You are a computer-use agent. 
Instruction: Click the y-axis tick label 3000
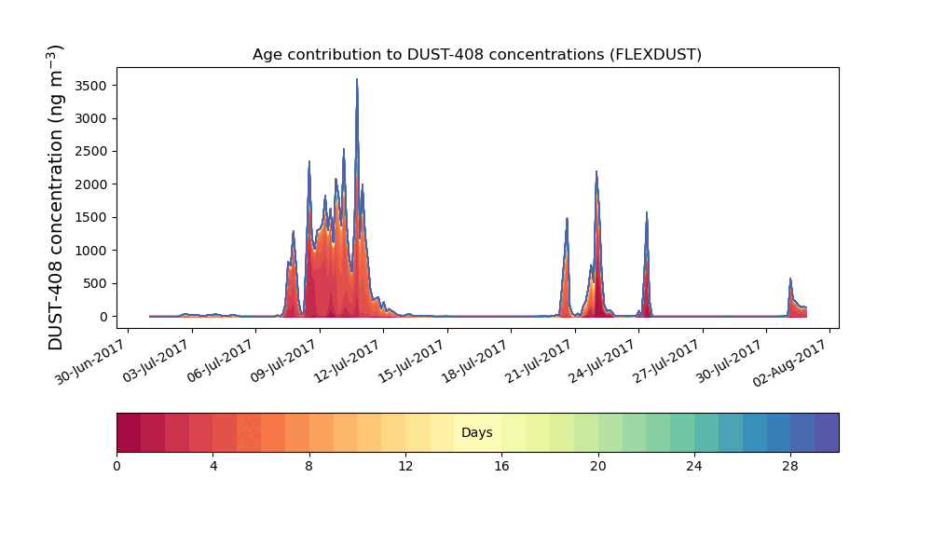point(90,119)
